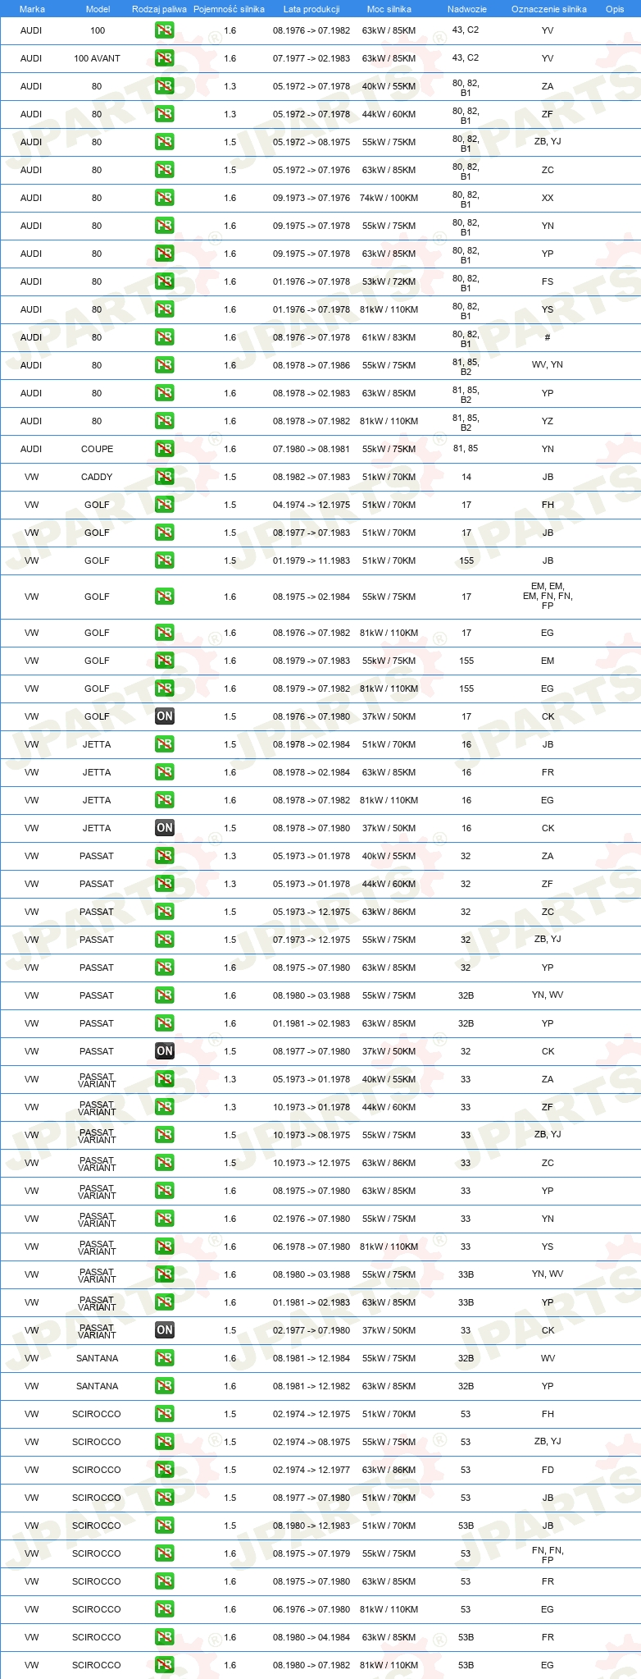Click the "61kW / 83KM" power cell
The width and height of the screenshot is (641, 1679).
click(x=389, y=337)
